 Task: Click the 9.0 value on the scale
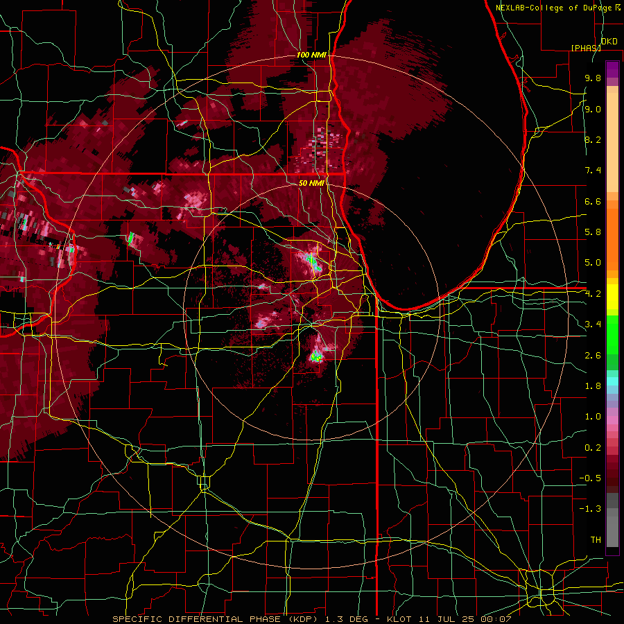(x=593, y=110)
